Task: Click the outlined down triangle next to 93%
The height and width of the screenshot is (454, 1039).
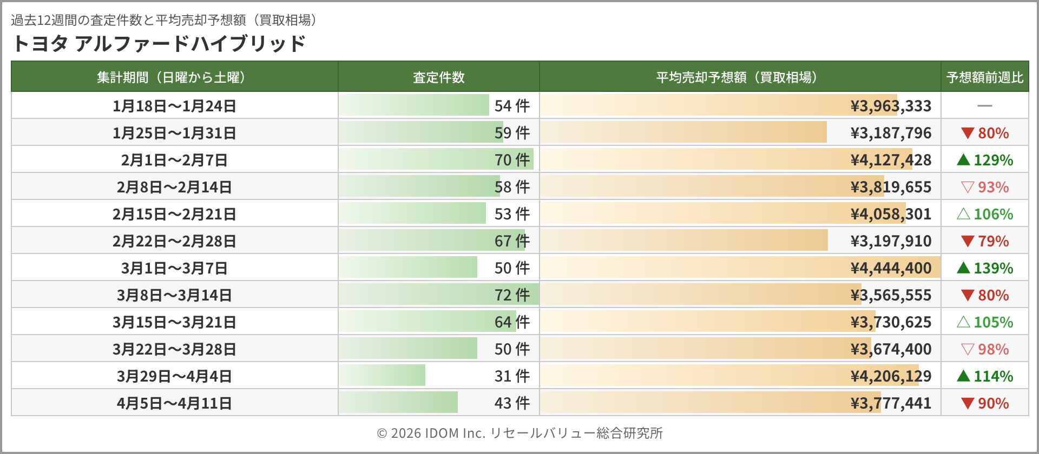Action: pos(968,187)
